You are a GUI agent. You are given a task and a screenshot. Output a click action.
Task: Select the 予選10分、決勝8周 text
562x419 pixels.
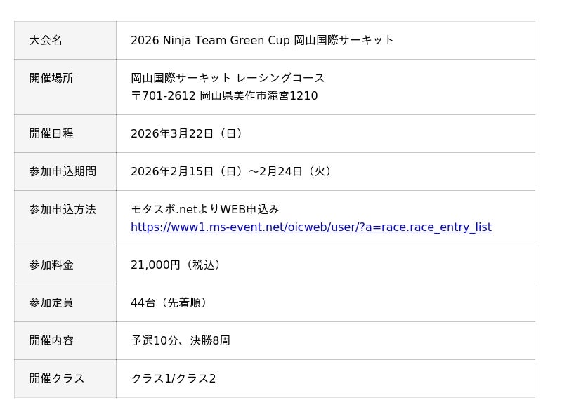pos(181,341)
